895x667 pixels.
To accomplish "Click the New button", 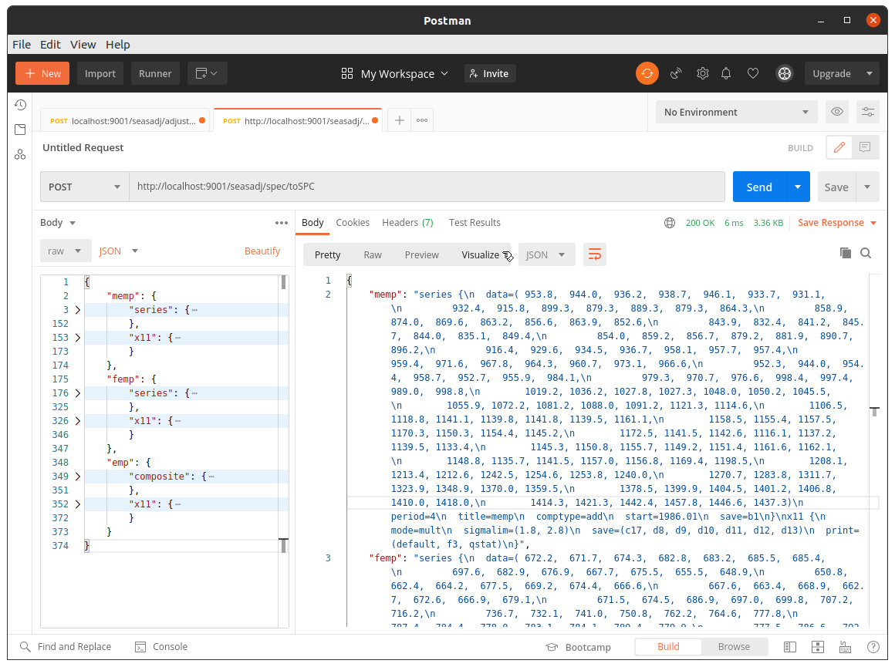I will point(42,73).
